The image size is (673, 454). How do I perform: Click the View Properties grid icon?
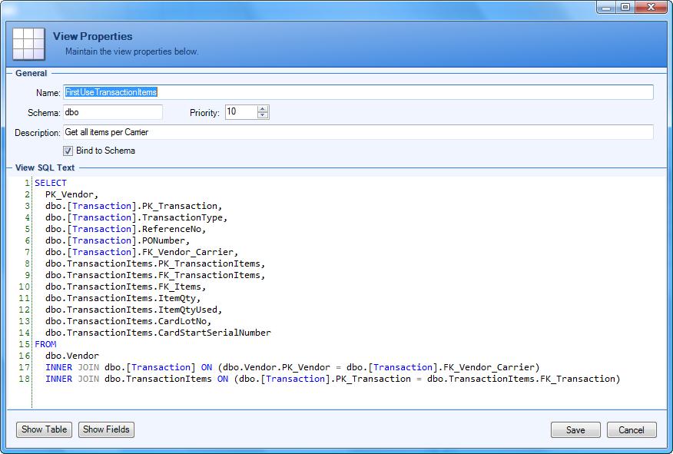coord(28,43)
